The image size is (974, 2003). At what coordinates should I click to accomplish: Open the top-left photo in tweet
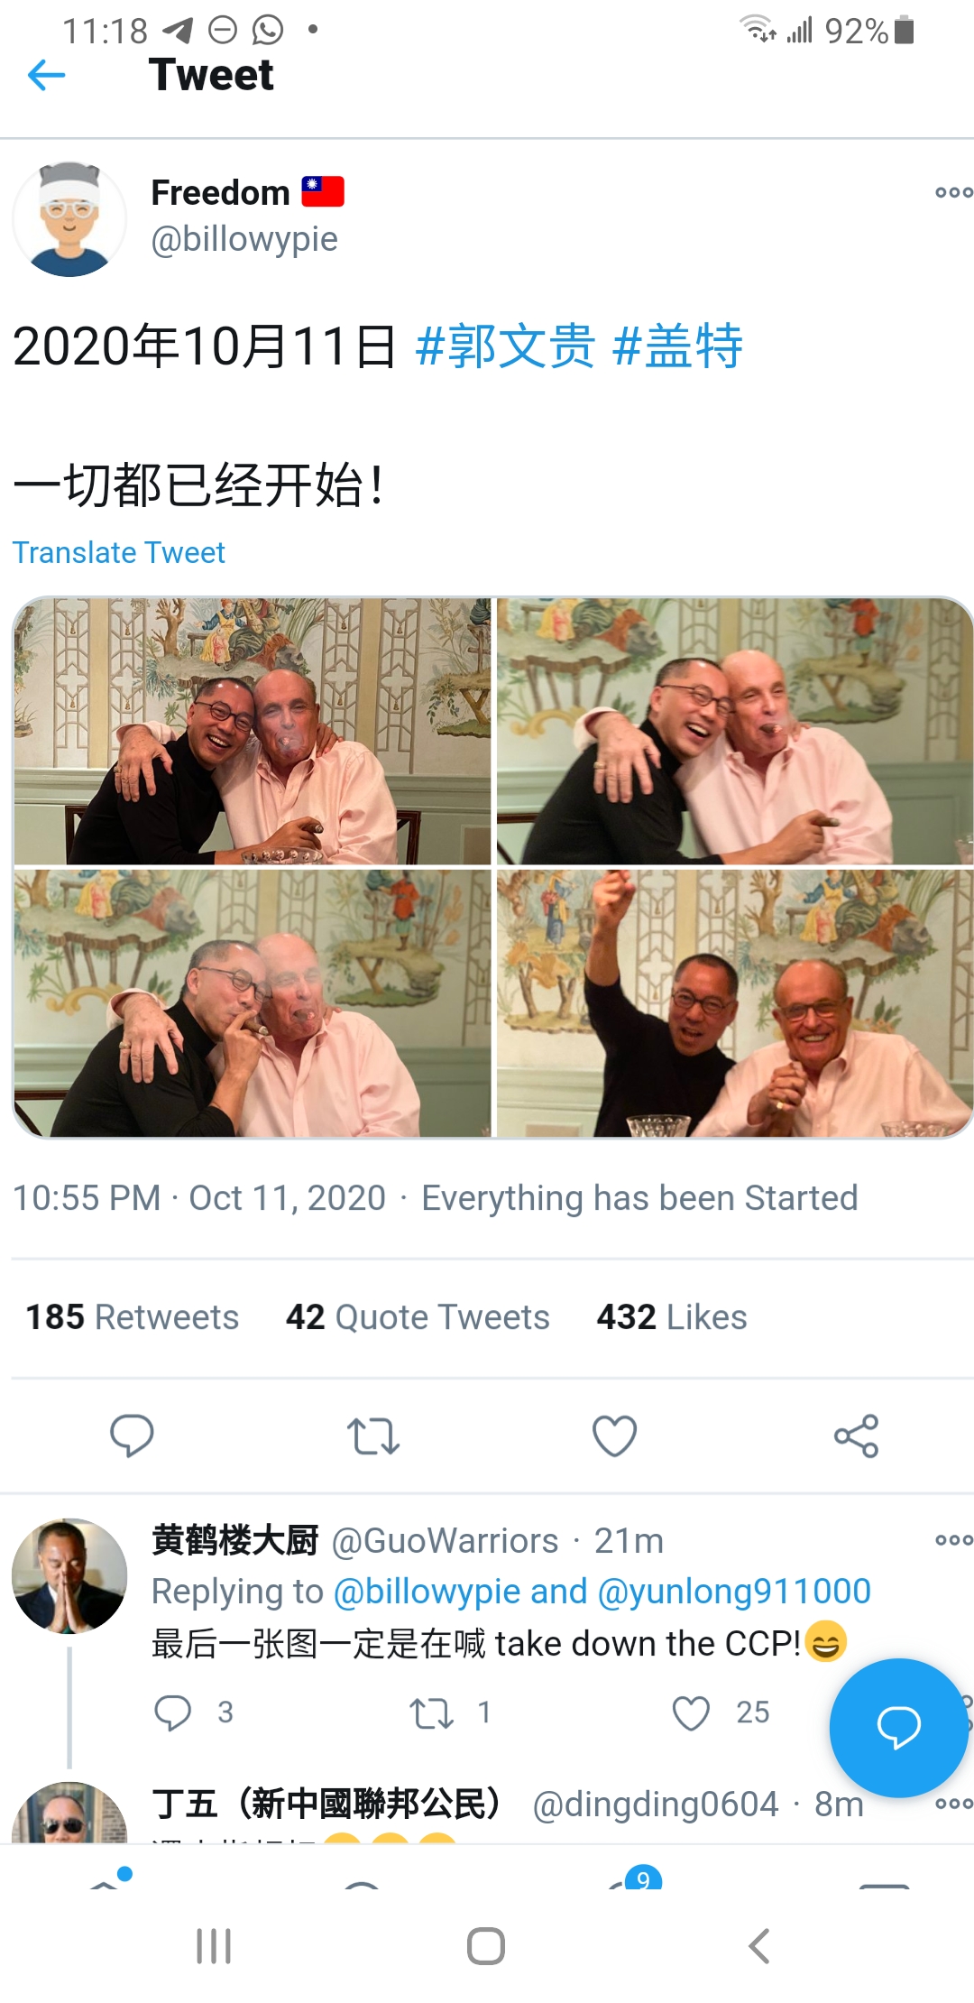tap(253, 731)
